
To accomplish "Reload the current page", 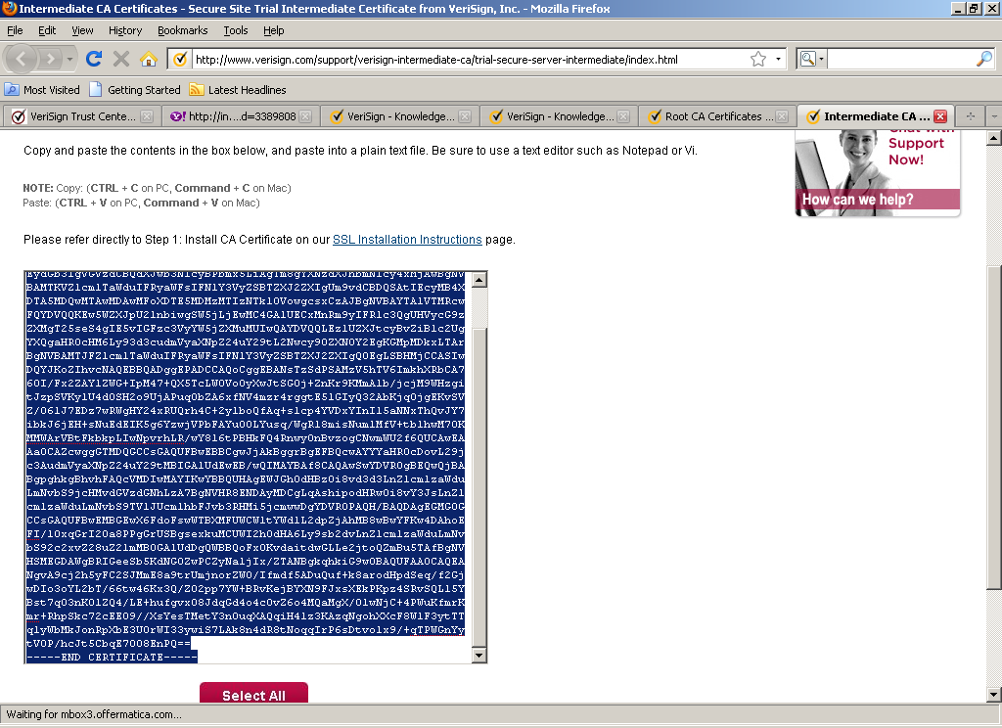I will tap(94, 59).
